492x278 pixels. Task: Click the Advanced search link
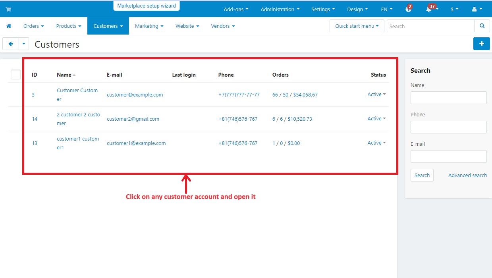point(467,175)
